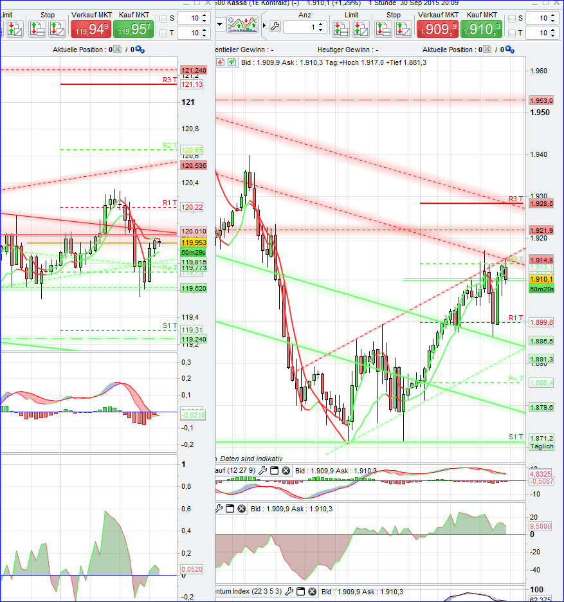
Task: Click the Verkauf MKT 119,94 sell button
Action: pyautogui.click(x=90, y=28)
